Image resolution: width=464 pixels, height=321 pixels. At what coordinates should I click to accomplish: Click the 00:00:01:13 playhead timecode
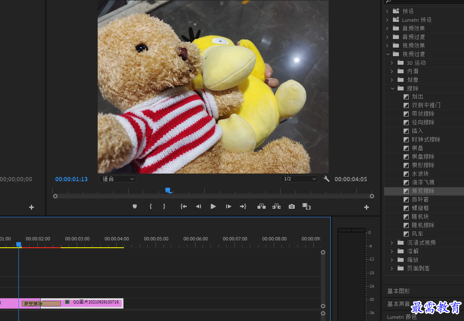coord(71,179)
